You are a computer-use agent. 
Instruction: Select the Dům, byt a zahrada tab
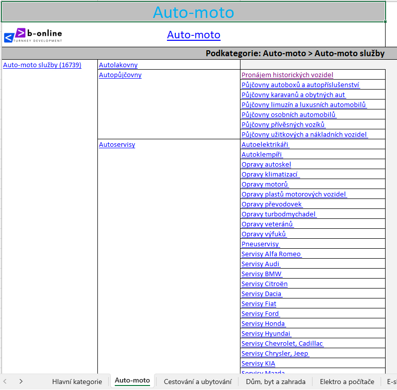click(x=275, y=382)
